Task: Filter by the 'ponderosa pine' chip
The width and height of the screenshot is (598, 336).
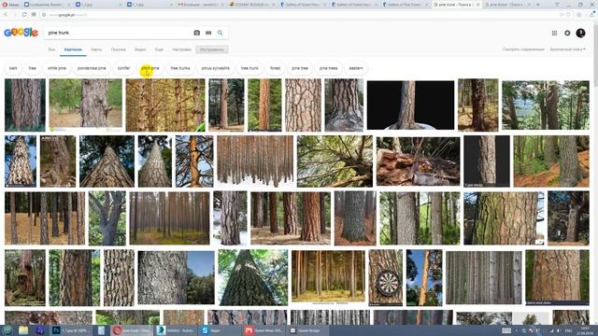Action: (x=92, y=68)
